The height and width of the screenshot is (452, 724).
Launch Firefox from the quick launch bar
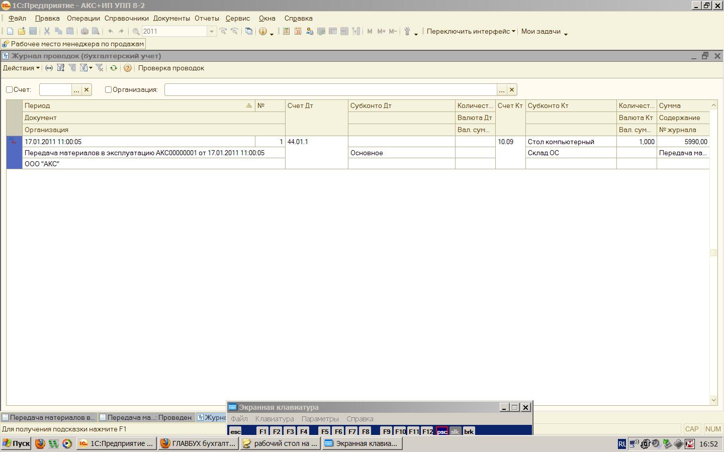click(x=40, y=443)
